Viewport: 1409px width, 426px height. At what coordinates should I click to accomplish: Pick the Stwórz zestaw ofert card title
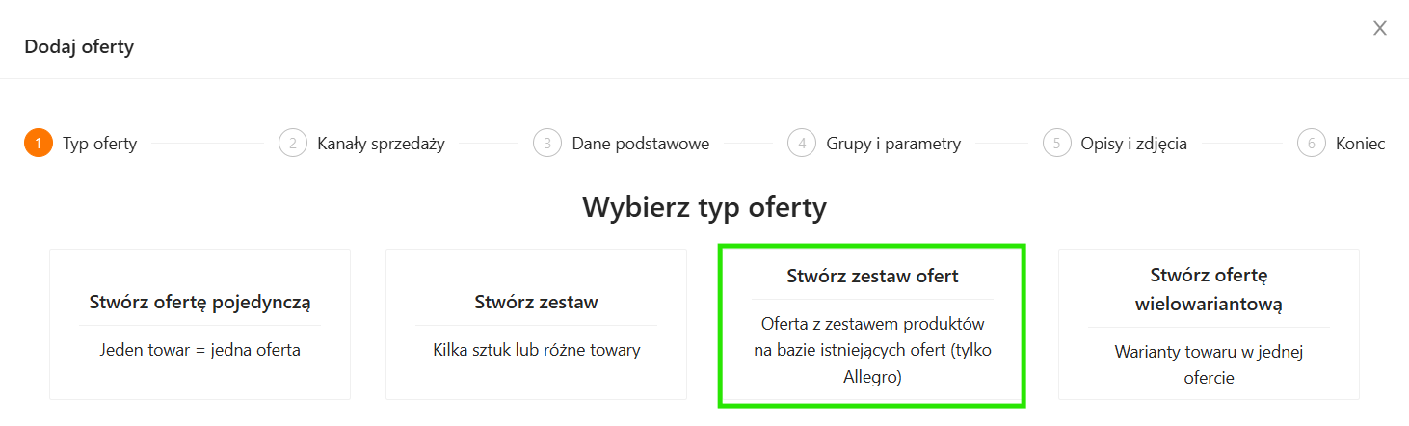(x=872, y=276)
